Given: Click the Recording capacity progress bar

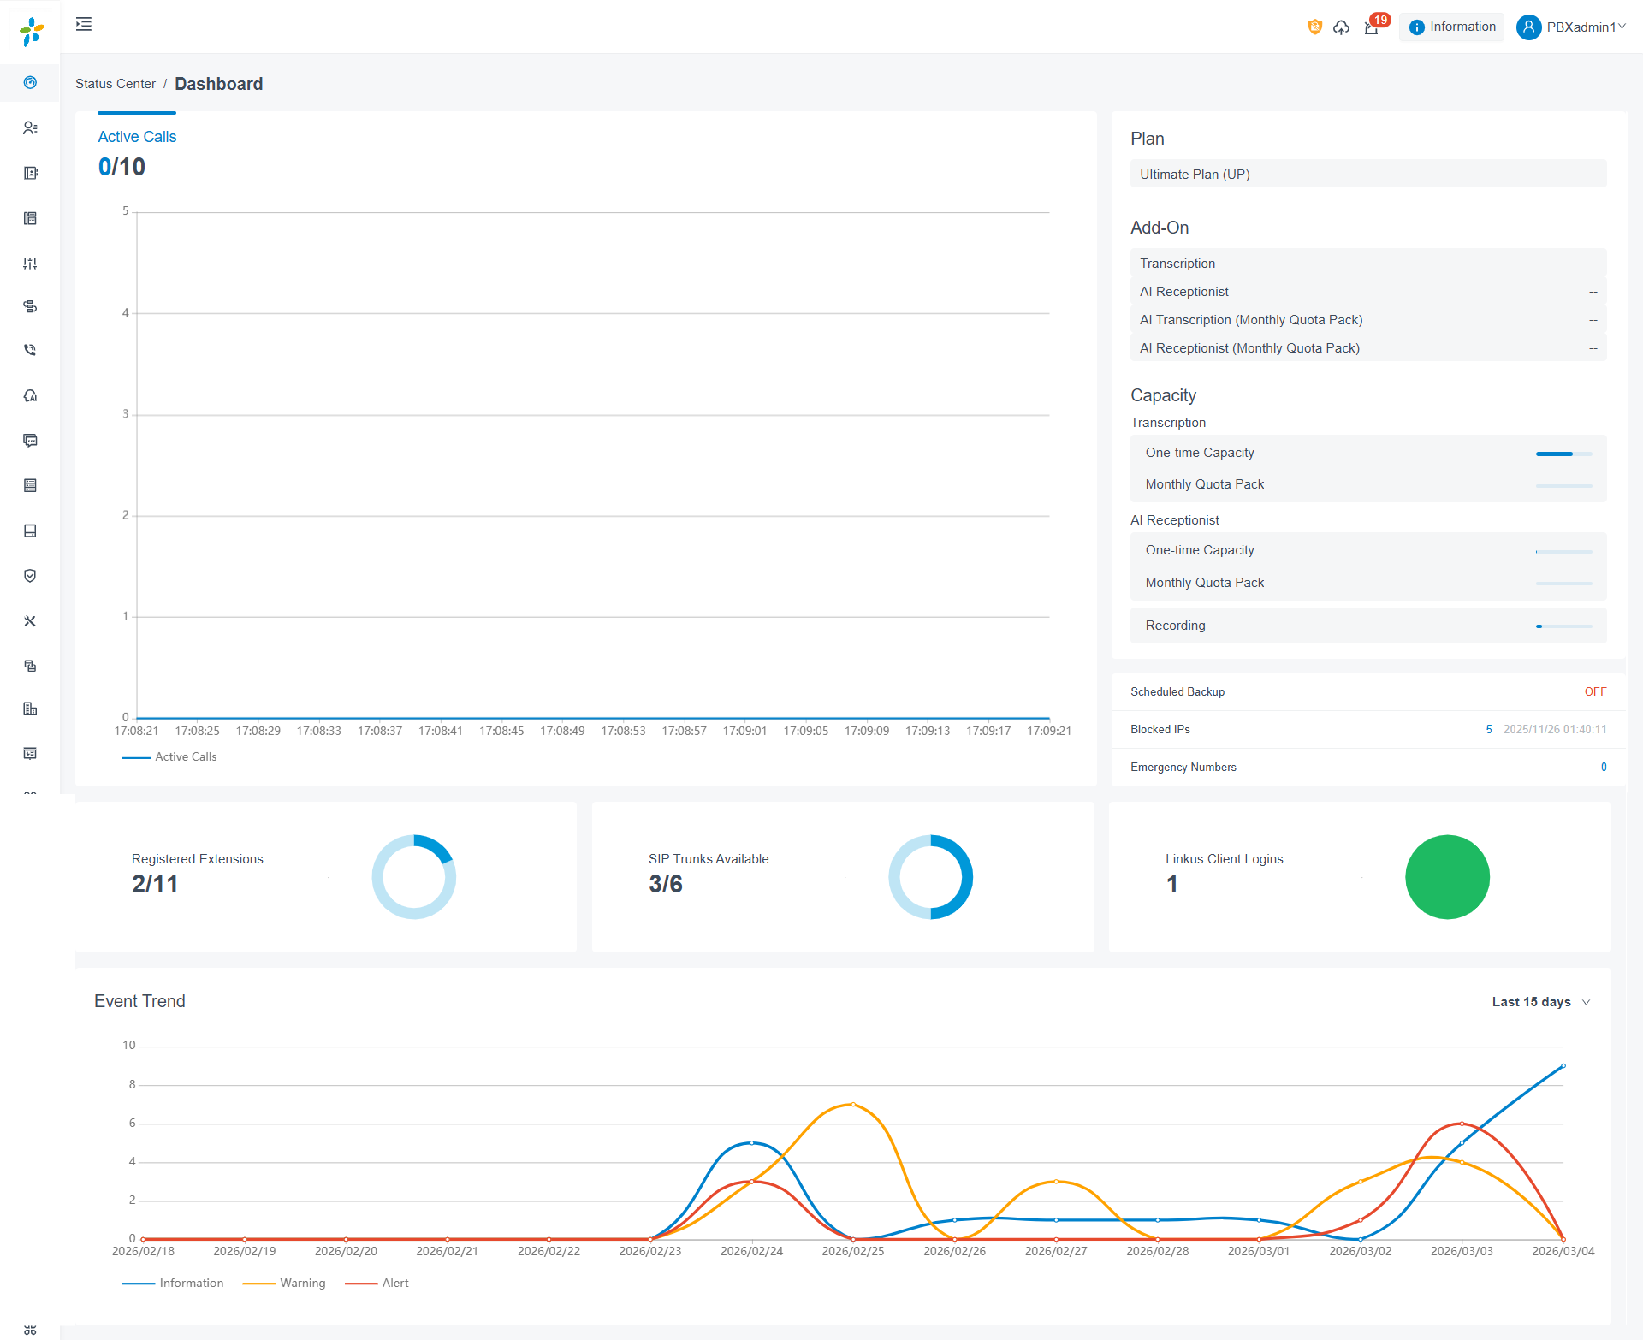Looking at the screenshot, I should click(x=1564, y=626).
